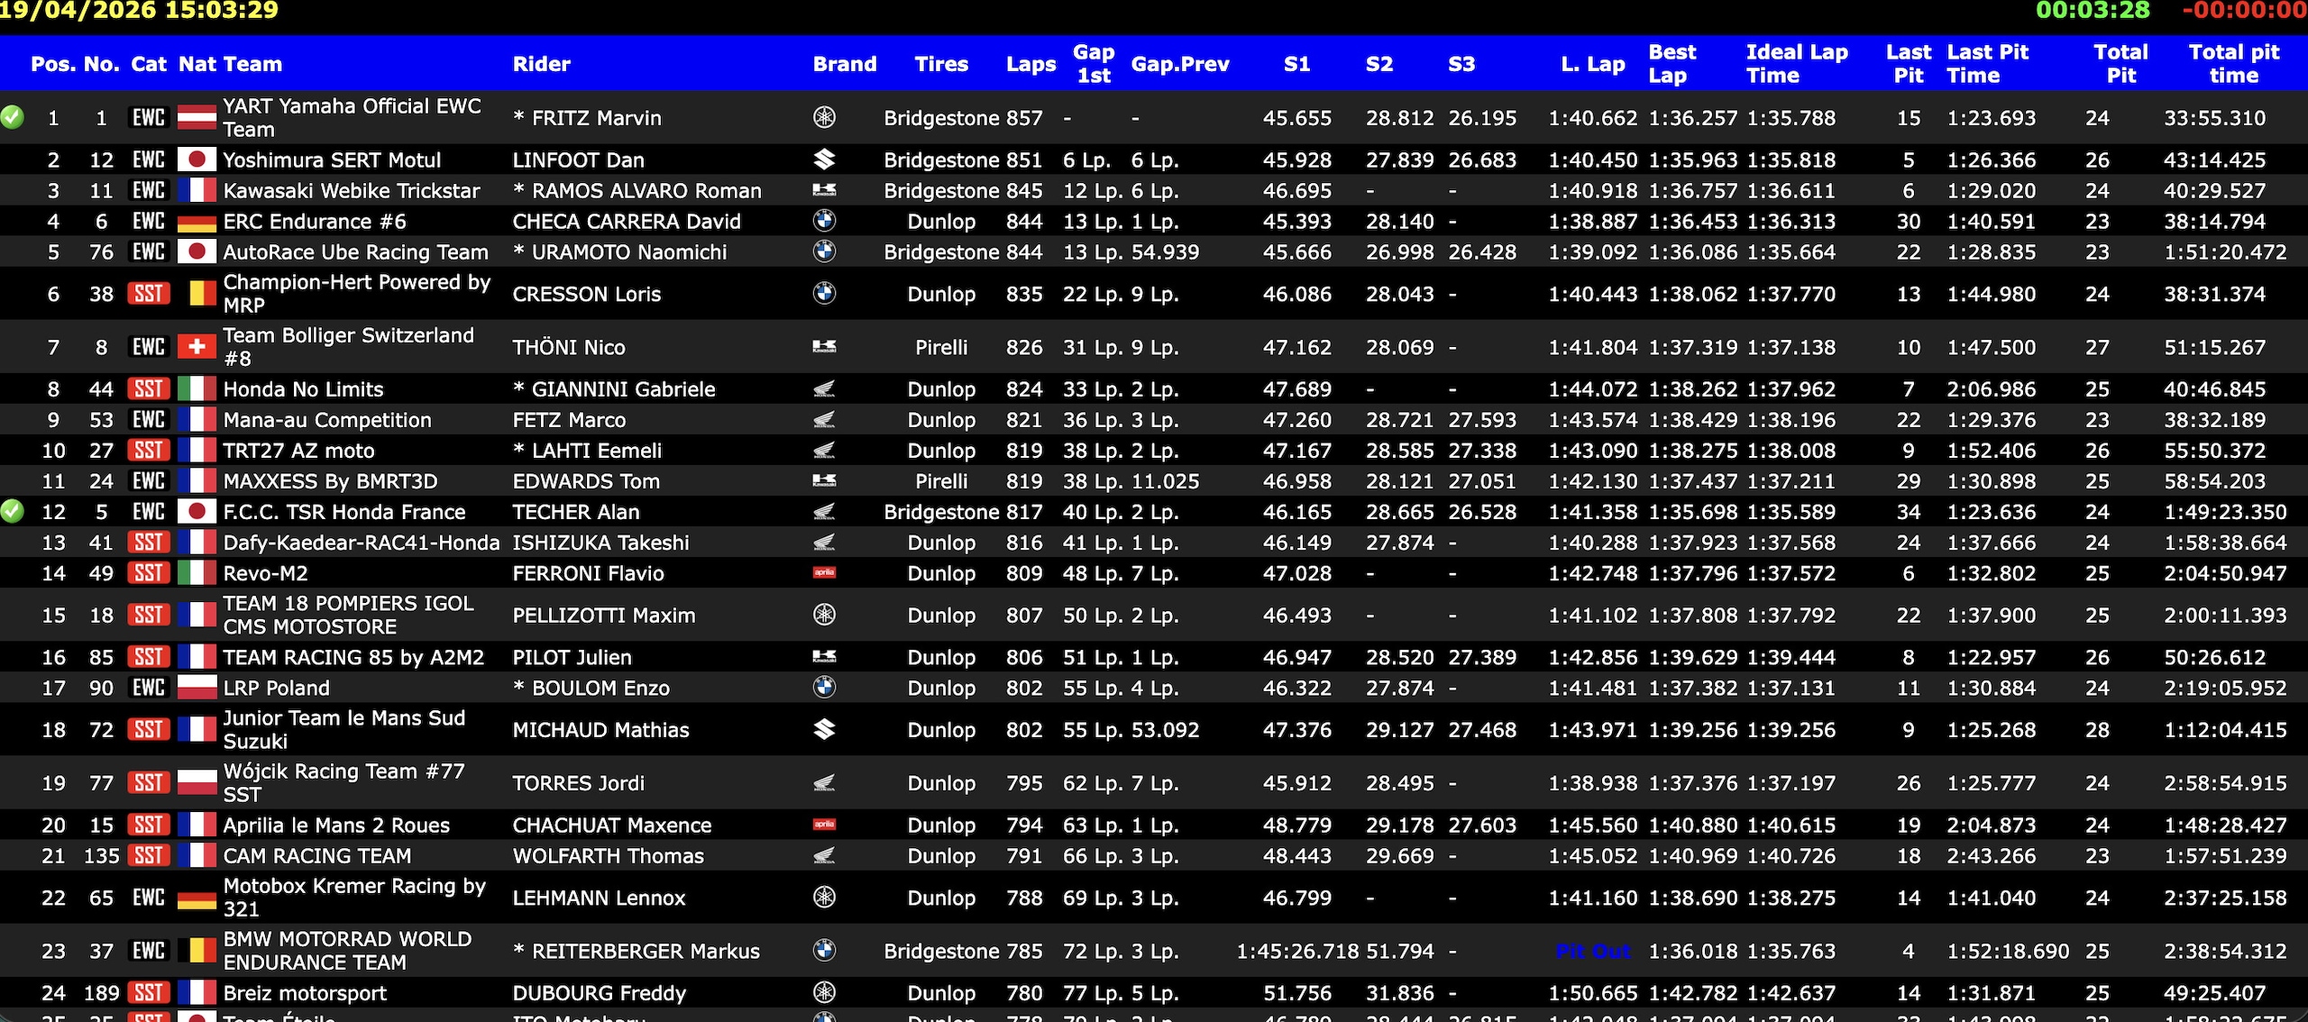Click the Honda wing logo for Honda No Limits
The width and height of the screenshot is (2308, 1022).
824,389
